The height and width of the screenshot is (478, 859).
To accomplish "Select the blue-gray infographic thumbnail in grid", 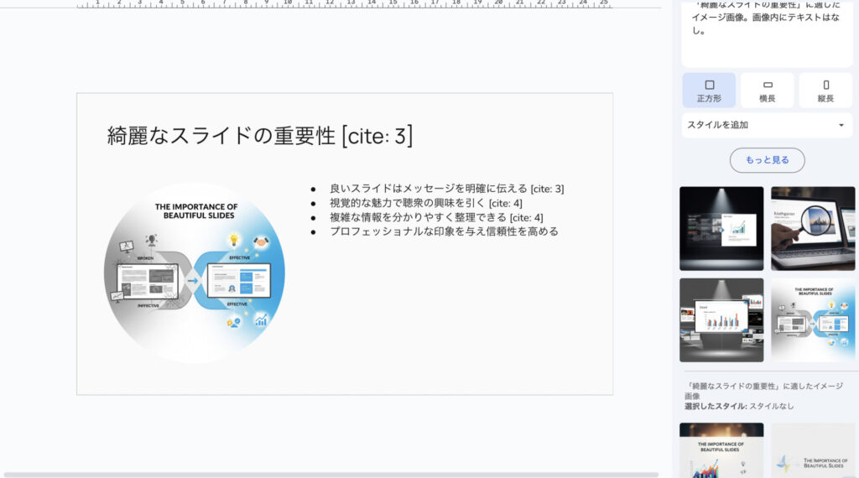I will pos(813,320).
